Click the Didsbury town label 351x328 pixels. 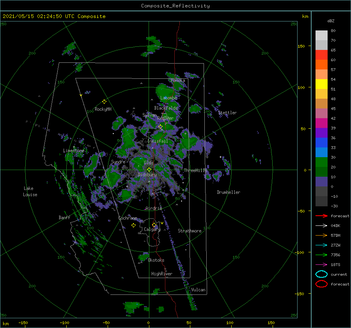[x=147, y=175]
